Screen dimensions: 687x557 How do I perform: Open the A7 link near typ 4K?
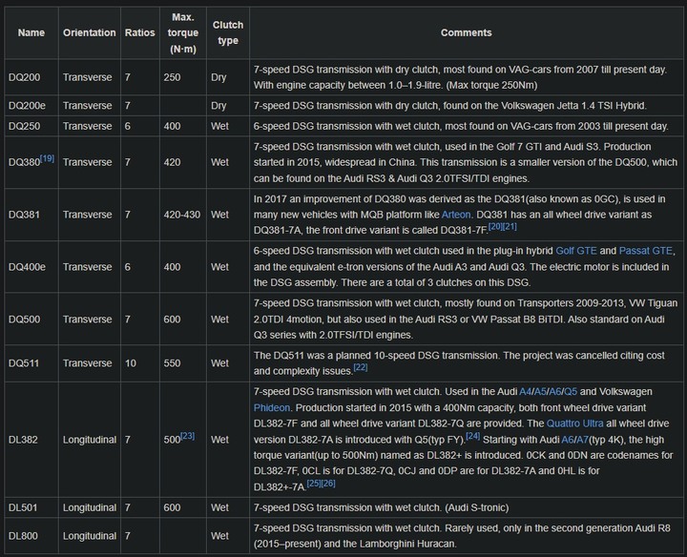coord(583,440)
